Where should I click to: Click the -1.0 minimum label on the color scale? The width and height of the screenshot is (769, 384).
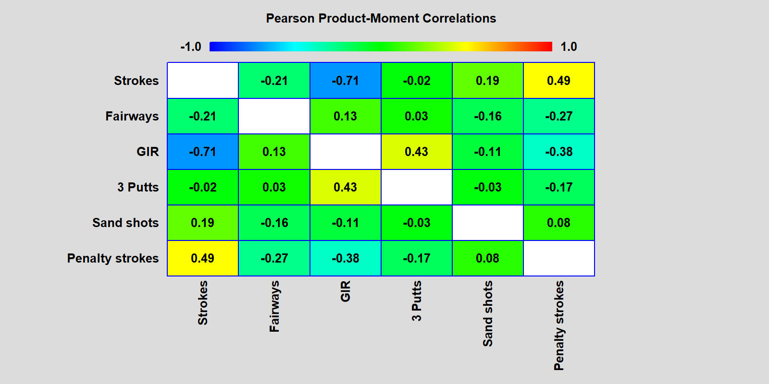[191, 47]
